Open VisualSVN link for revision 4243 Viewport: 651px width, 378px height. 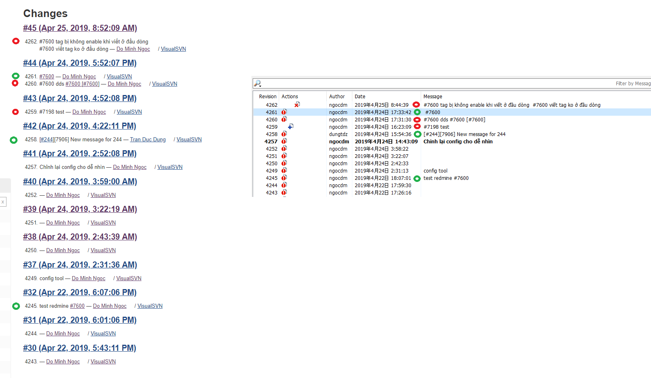pos(103,361)
